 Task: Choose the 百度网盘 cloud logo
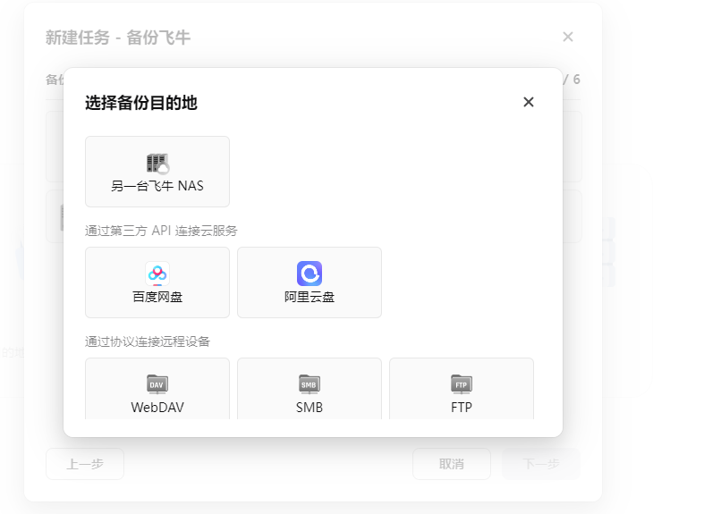click(157, 274)
